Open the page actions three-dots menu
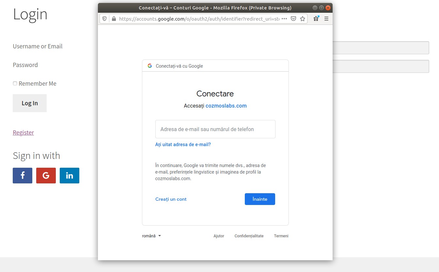The width and height of the screenshot is (439, 272). tap(284, 19)
